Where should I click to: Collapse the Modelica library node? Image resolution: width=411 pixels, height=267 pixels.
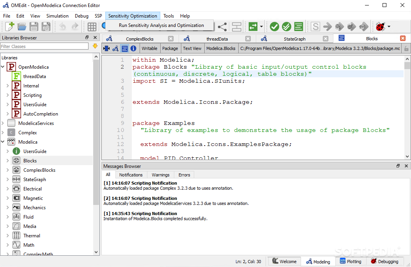click(3, 142)
